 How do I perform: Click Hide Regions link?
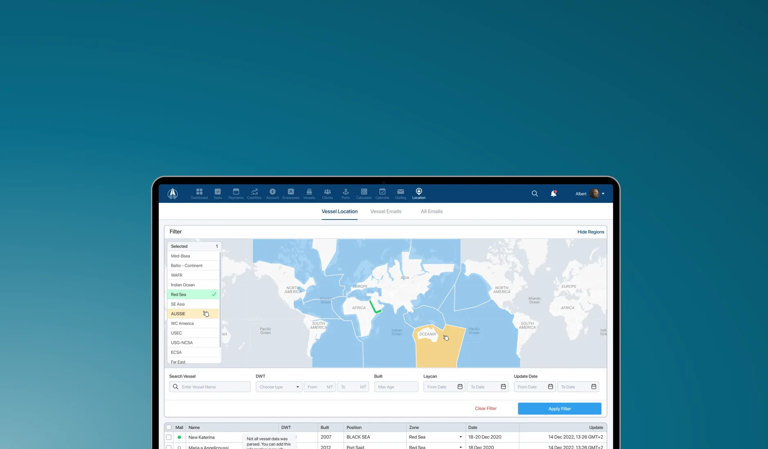pos(591,232)
